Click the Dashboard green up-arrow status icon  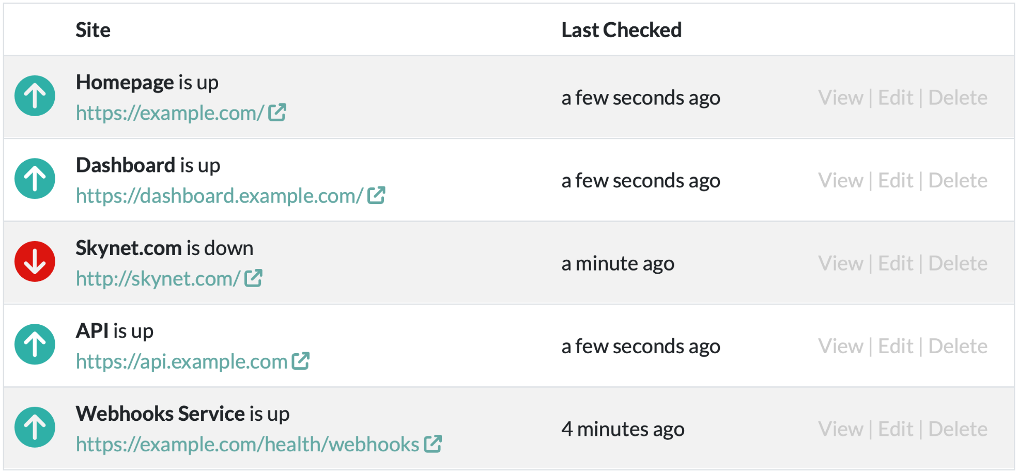tap(35, 179)
